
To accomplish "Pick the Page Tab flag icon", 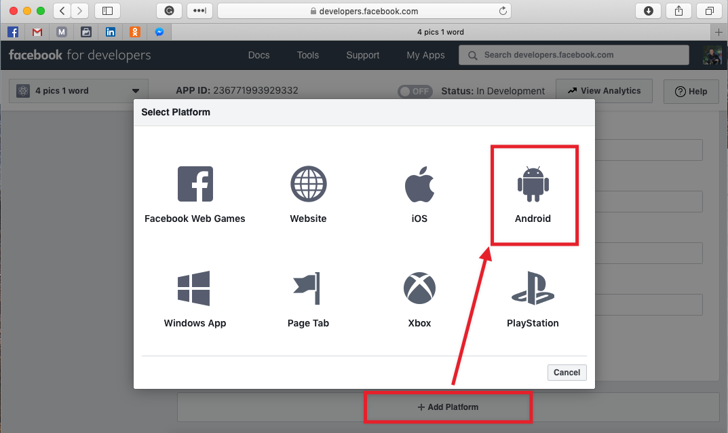I will pos(307,288).
